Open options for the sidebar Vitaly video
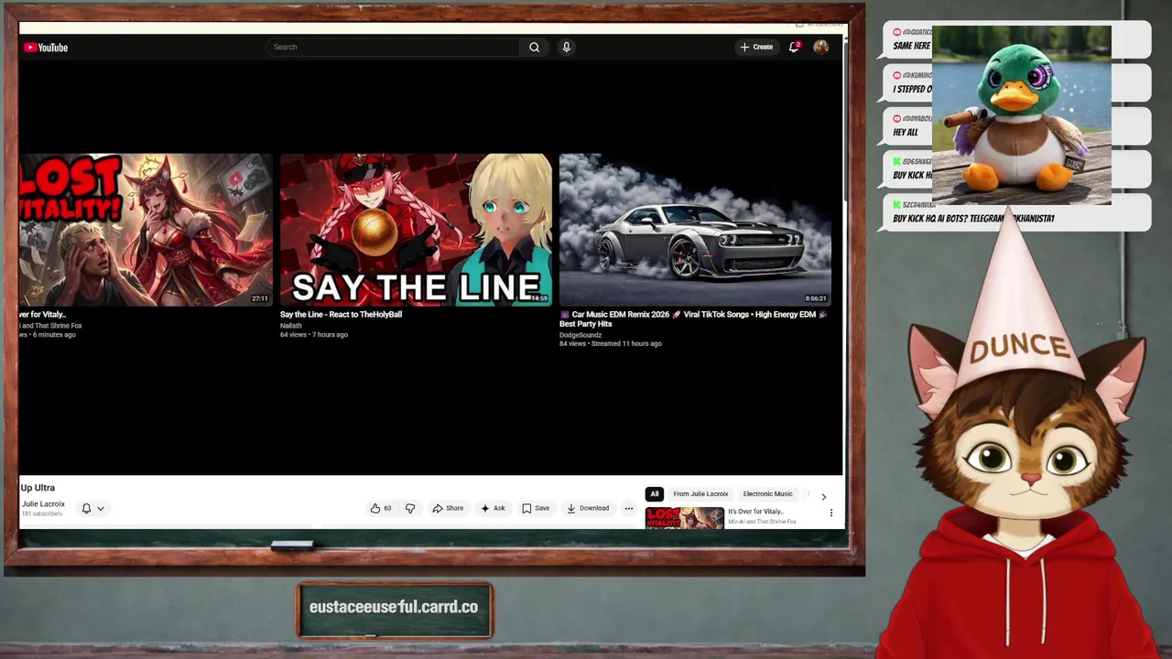Image resolution: width=1172 pixels, height=659 pixels. (831, 513)
